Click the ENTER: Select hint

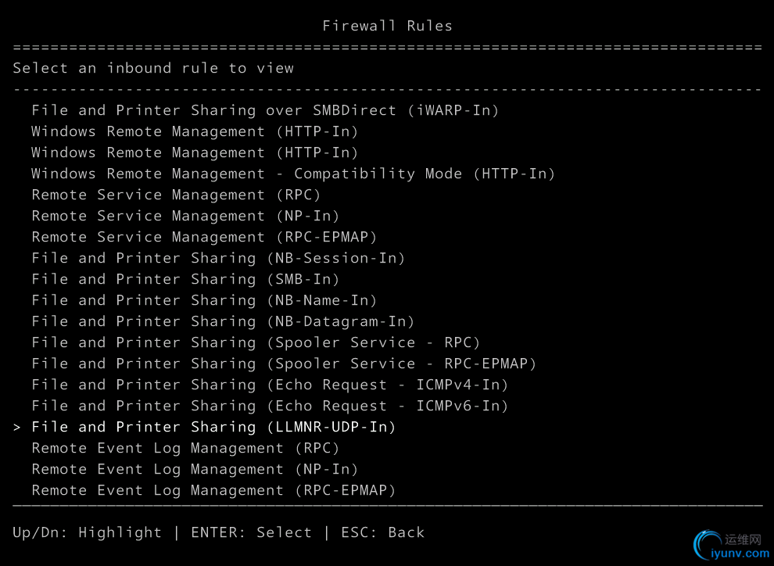tap(251, 532)
